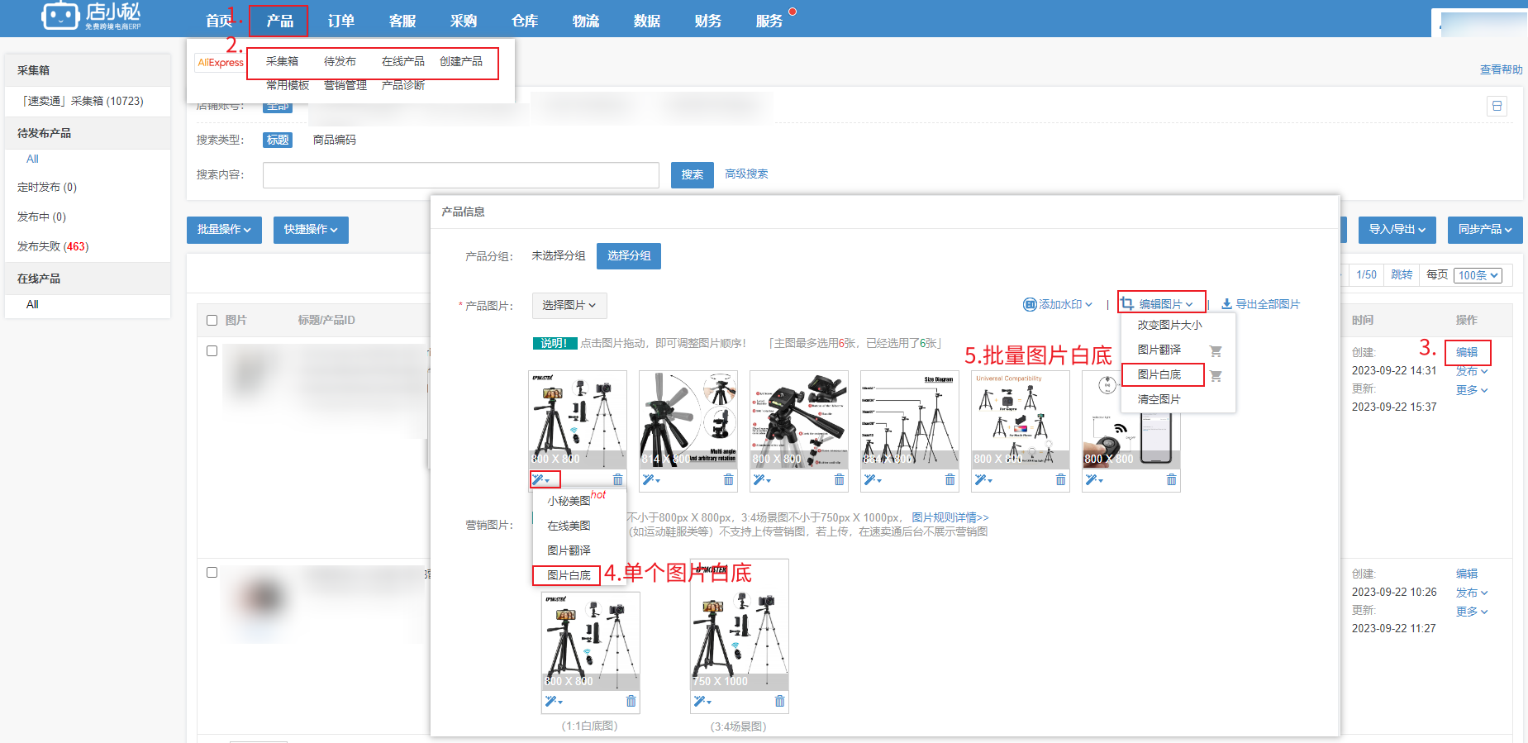Open wand menu on multi-angle rotation image
The height and width of the screenshot is (743, 1528).
[651, 479]
